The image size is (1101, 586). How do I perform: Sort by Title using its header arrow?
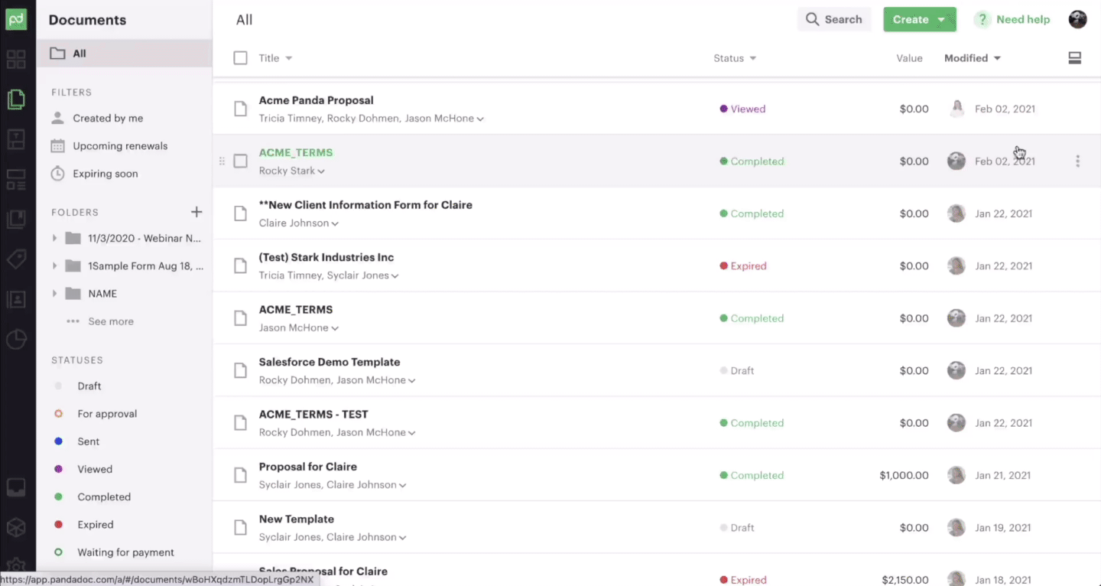tap(289, 58)
